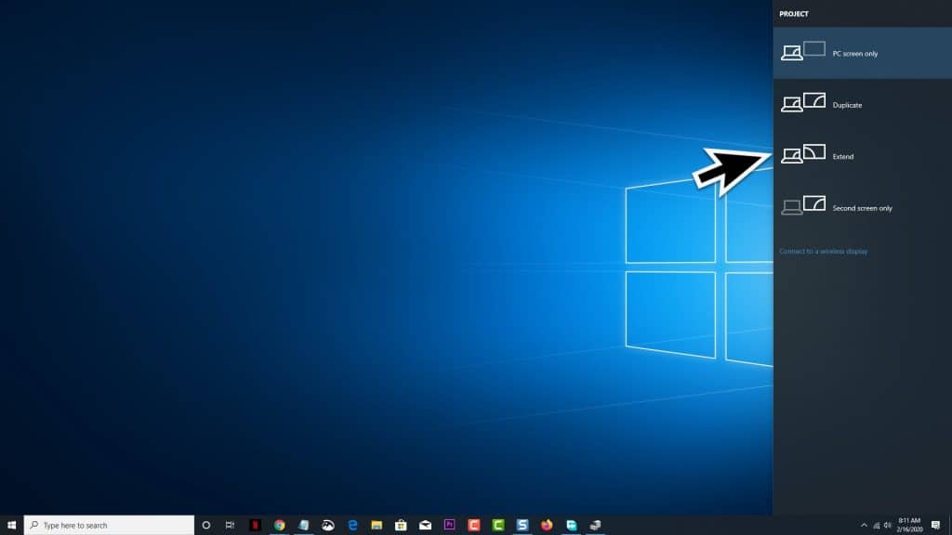Launch Adobe Premiere Pro
The height and width of the screenshot is (535, 952).
click(x=449, y=523)
